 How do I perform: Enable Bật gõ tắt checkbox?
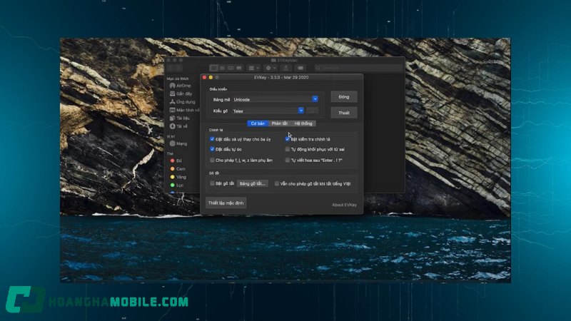pyautogui.click(x=213, y=183)
